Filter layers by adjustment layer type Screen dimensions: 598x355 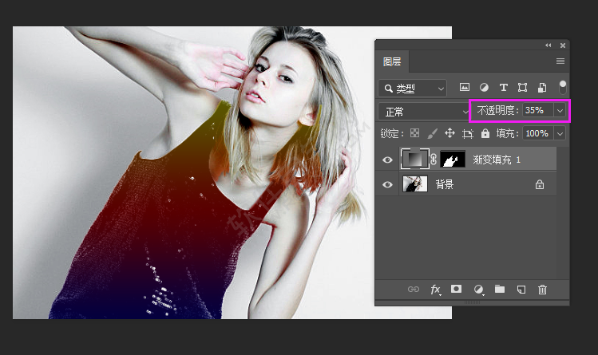pos(484,88)
